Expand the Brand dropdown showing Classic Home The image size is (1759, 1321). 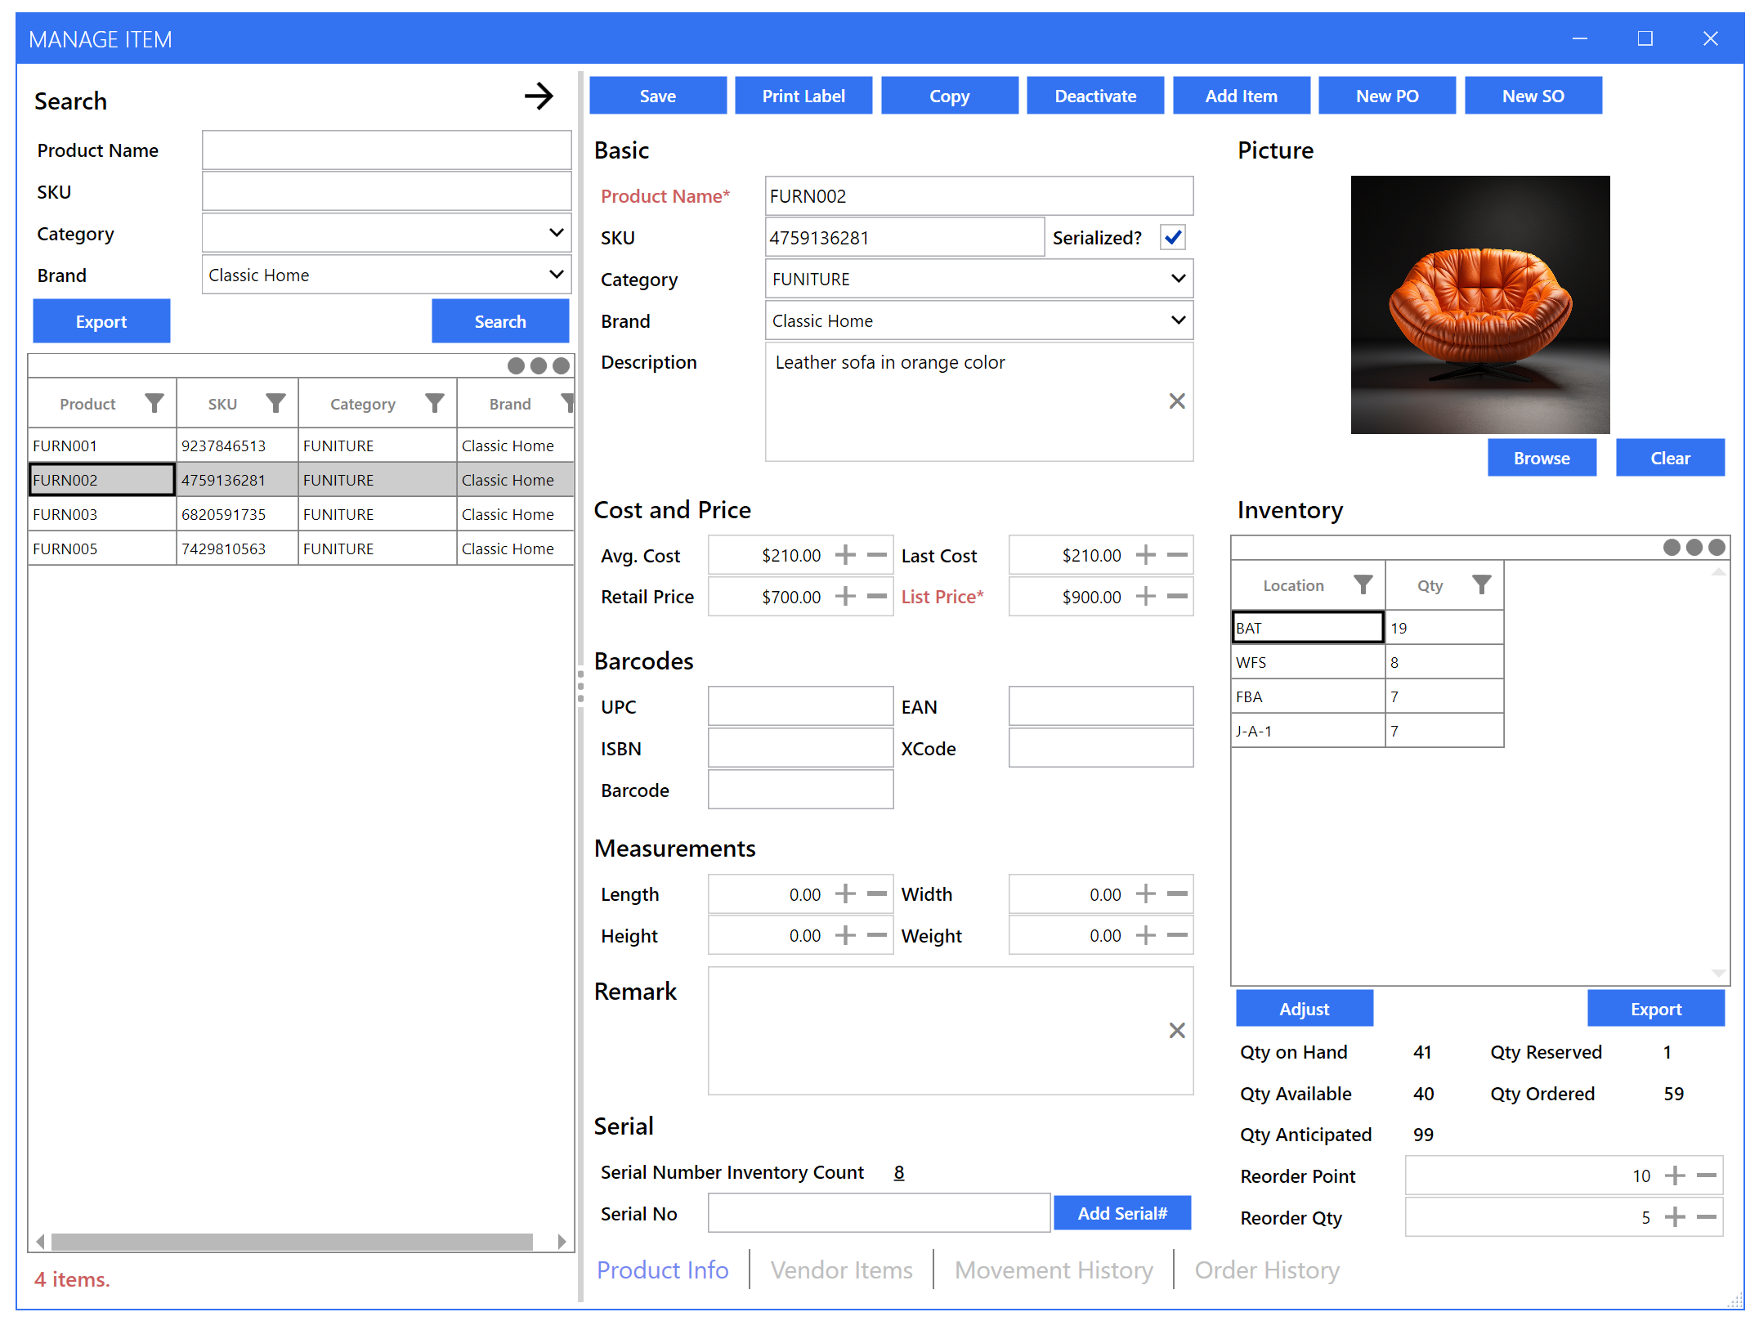point(1178,320)
